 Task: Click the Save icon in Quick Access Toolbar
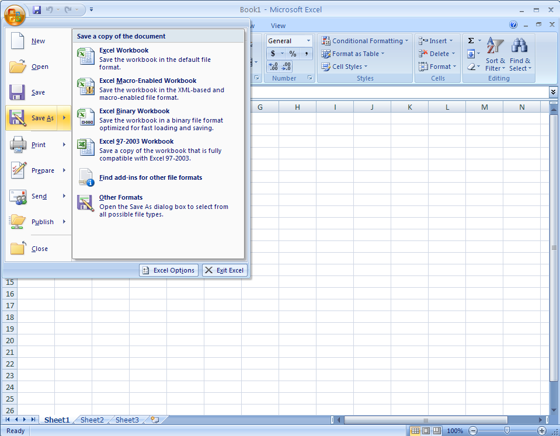pos(37,10)
